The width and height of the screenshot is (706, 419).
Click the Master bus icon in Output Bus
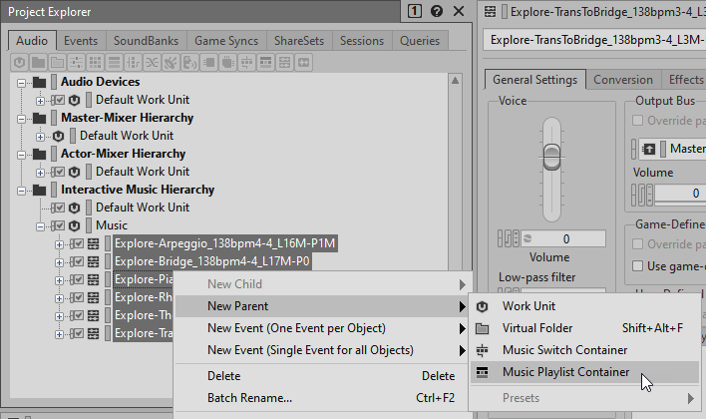[647, 149]
